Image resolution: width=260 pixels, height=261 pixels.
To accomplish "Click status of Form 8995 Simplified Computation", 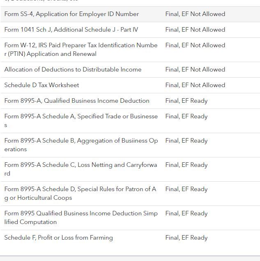I will (186, 214).
